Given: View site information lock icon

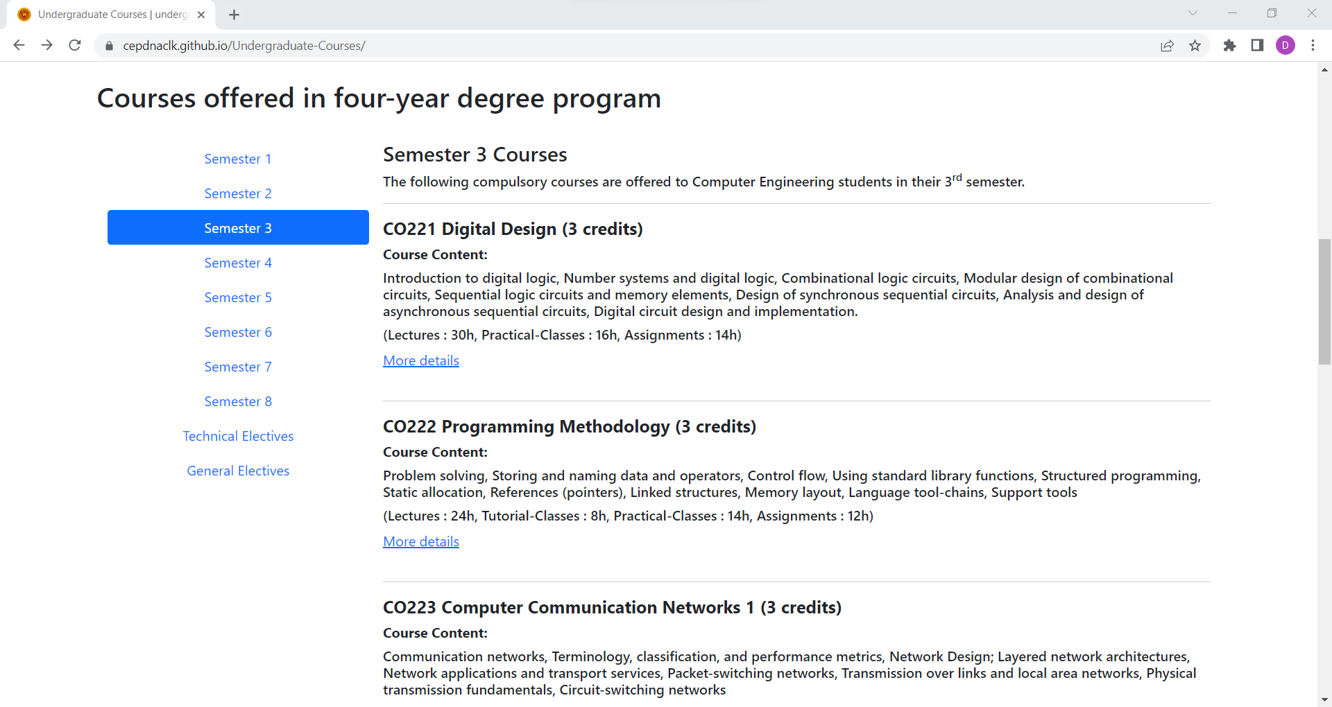Looking at the screenshot, I should tap(109, 46).
